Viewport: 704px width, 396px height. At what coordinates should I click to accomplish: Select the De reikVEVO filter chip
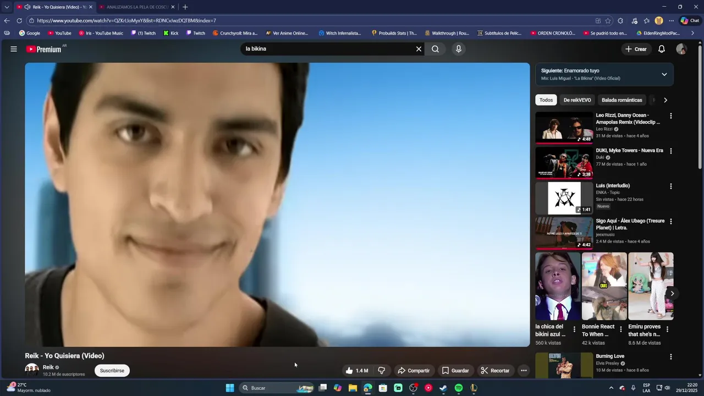tap(577, 100)
